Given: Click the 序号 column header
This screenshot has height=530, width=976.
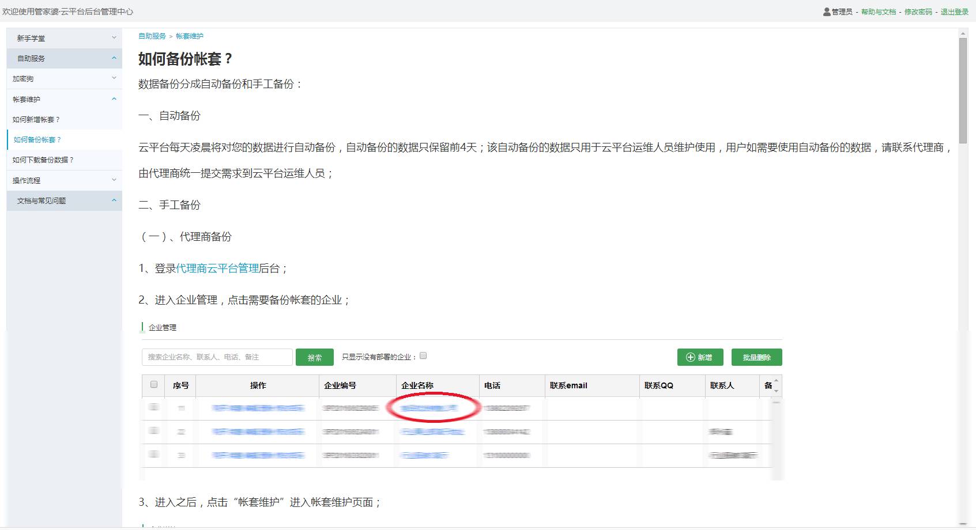Looking at the screenshot, I should [181, 385].
